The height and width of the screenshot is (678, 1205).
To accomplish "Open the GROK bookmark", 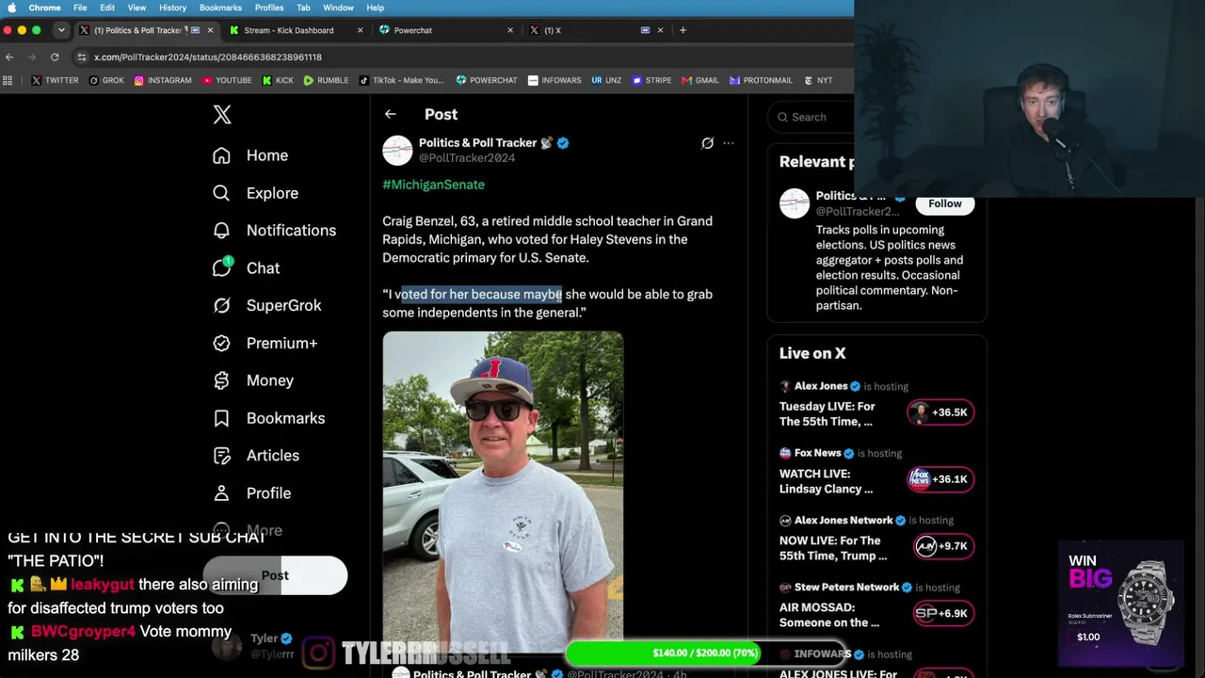I will coord(106,80).
